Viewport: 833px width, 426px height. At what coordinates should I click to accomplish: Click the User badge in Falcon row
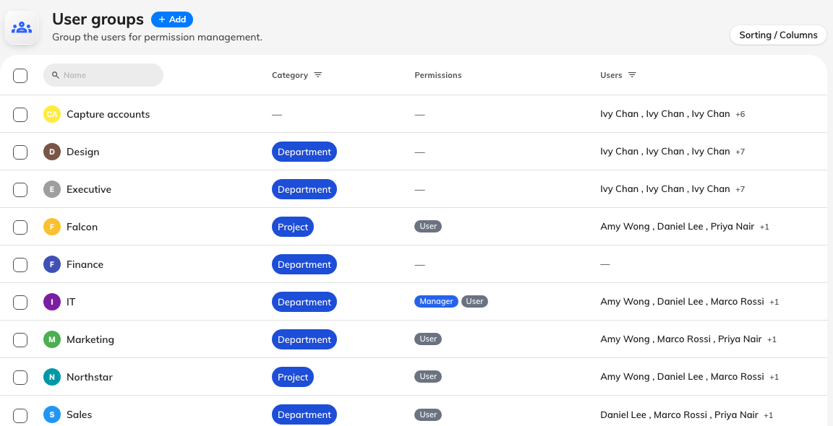(x=428, y=227)
